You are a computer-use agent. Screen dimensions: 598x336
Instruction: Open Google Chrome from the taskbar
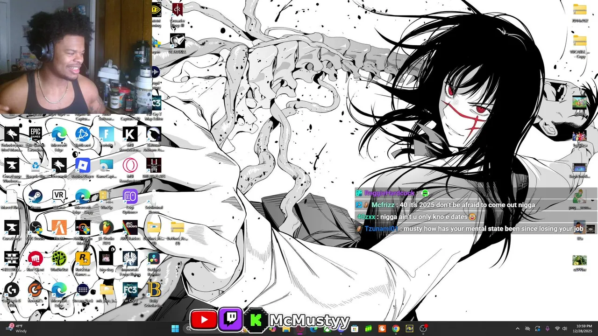[x=396, y=329]
